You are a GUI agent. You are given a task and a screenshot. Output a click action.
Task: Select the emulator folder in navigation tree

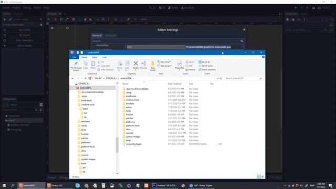pyautogui.click(x=86, y=121)
